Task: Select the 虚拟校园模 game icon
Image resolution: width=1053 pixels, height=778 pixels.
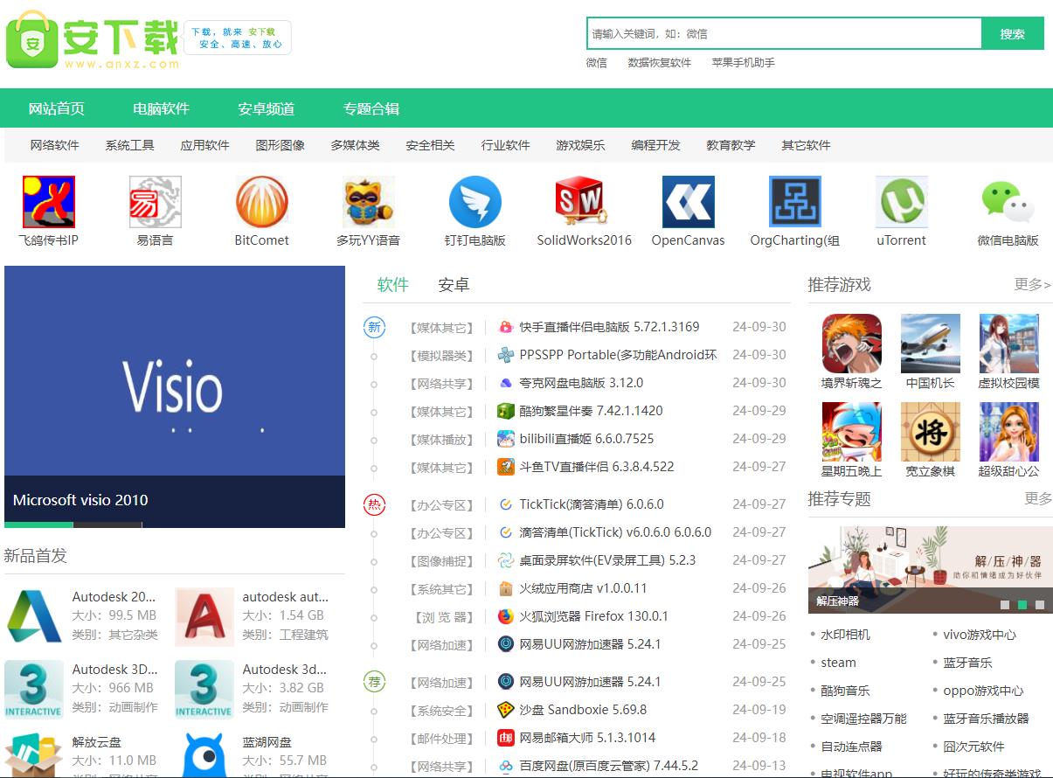Action: 1009,344
